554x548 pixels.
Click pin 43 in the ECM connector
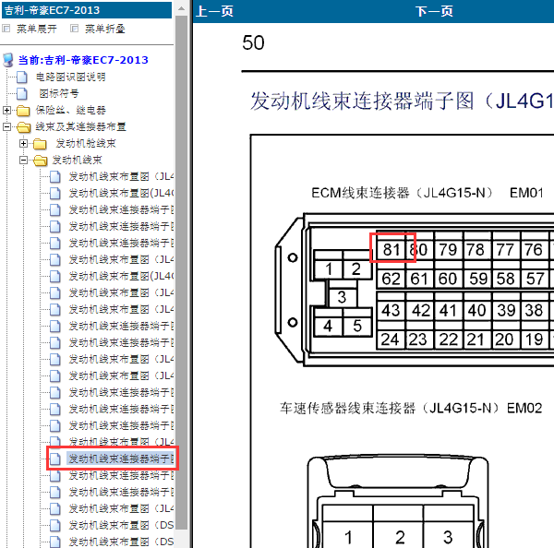pos(391,311)
